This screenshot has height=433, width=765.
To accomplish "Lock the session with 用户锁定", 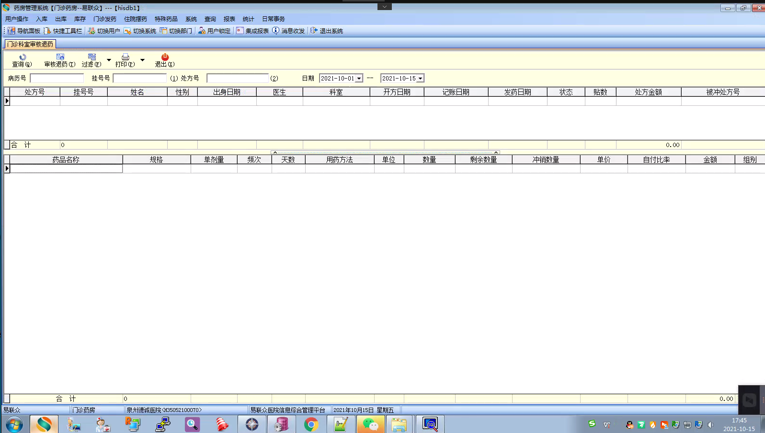I will (215, 31).
